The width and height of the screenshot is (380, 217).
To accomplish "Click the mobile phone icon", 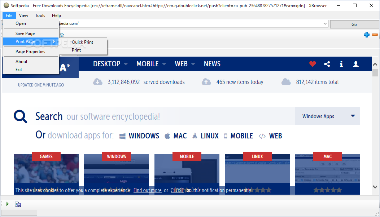I will tap(226, 136).
